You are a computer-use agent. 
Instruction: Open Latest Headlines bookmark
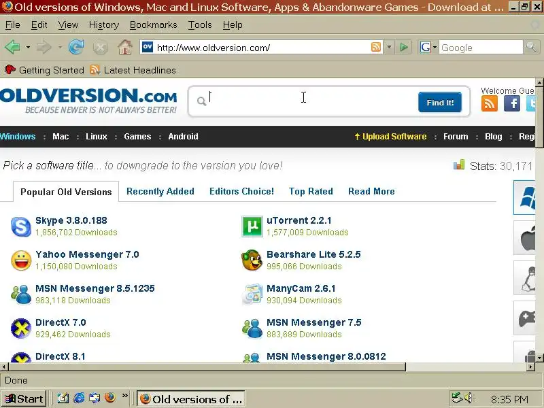pyautogui.click(x=133, y=70)
